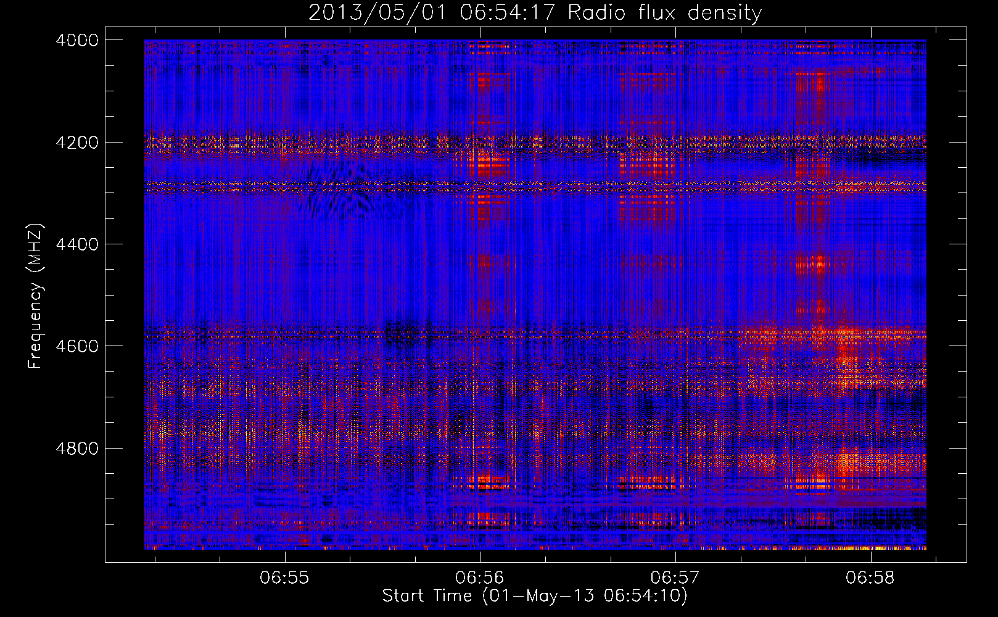Click the 4800 frequency tick label

pos(77,448)
